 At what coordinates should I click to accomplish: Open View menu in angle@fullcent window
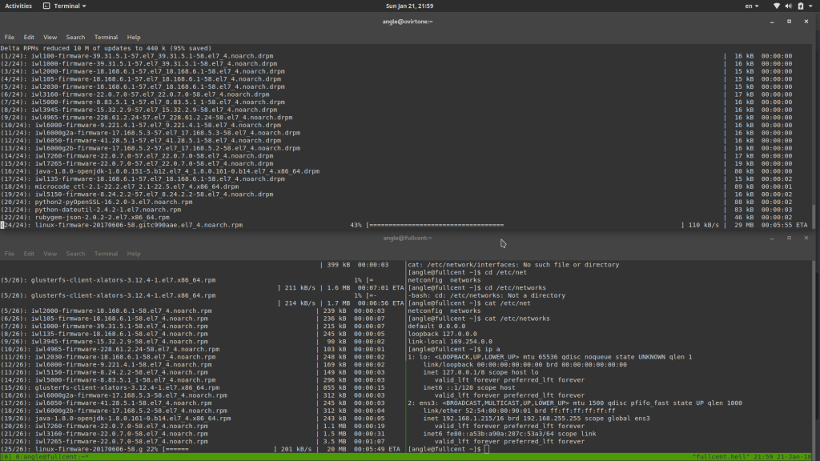(x=50, y=254)
